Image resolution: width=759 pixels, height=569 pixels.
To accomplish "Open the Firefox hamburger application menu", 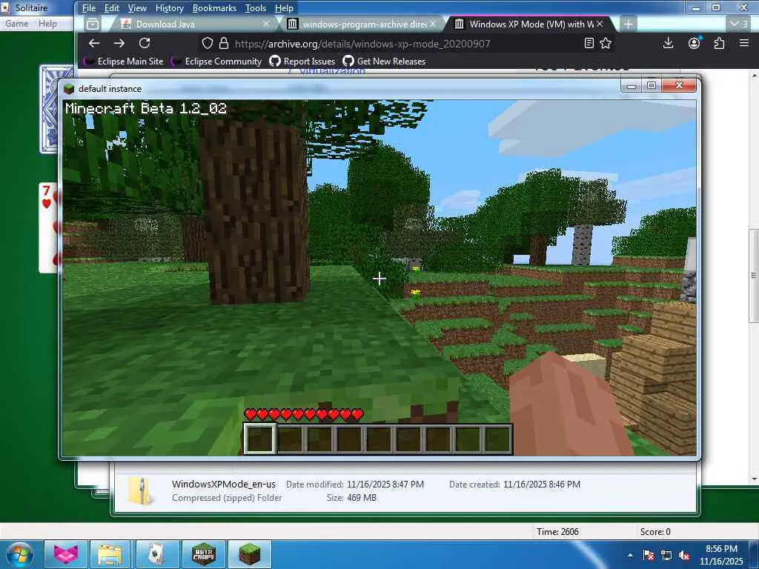I will pyautogui.click(x=744, y=43).
